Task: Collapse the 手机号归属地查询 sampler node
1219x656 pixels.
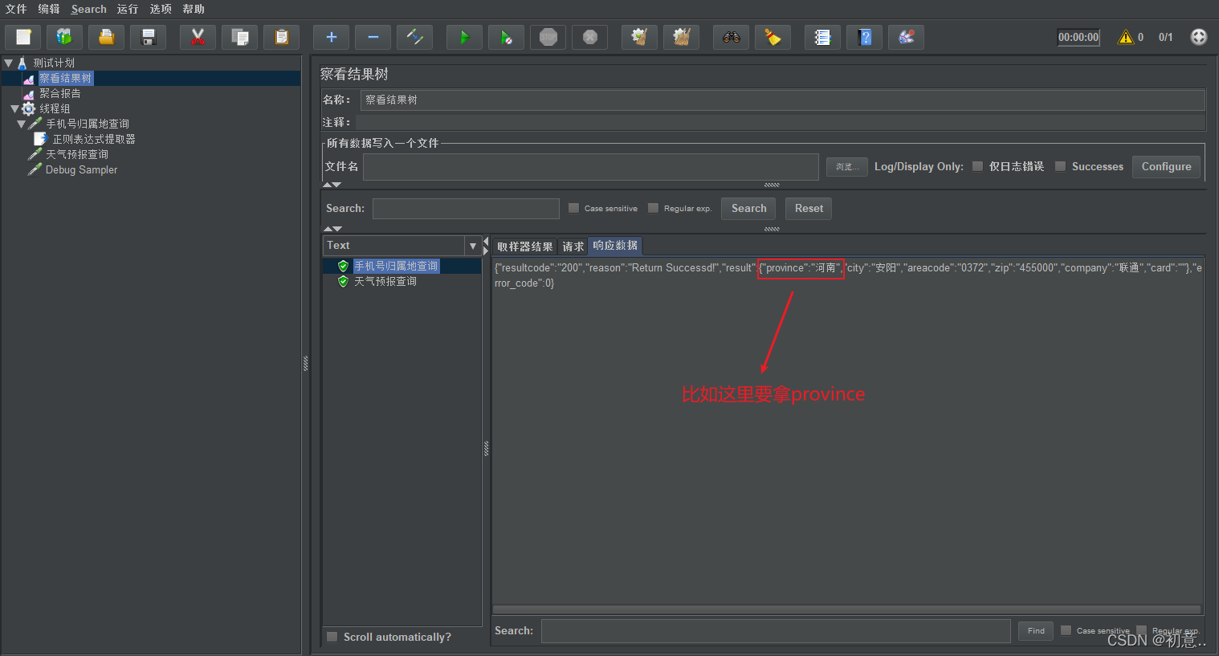Action: pyautogui.click(x=21, y=124)
